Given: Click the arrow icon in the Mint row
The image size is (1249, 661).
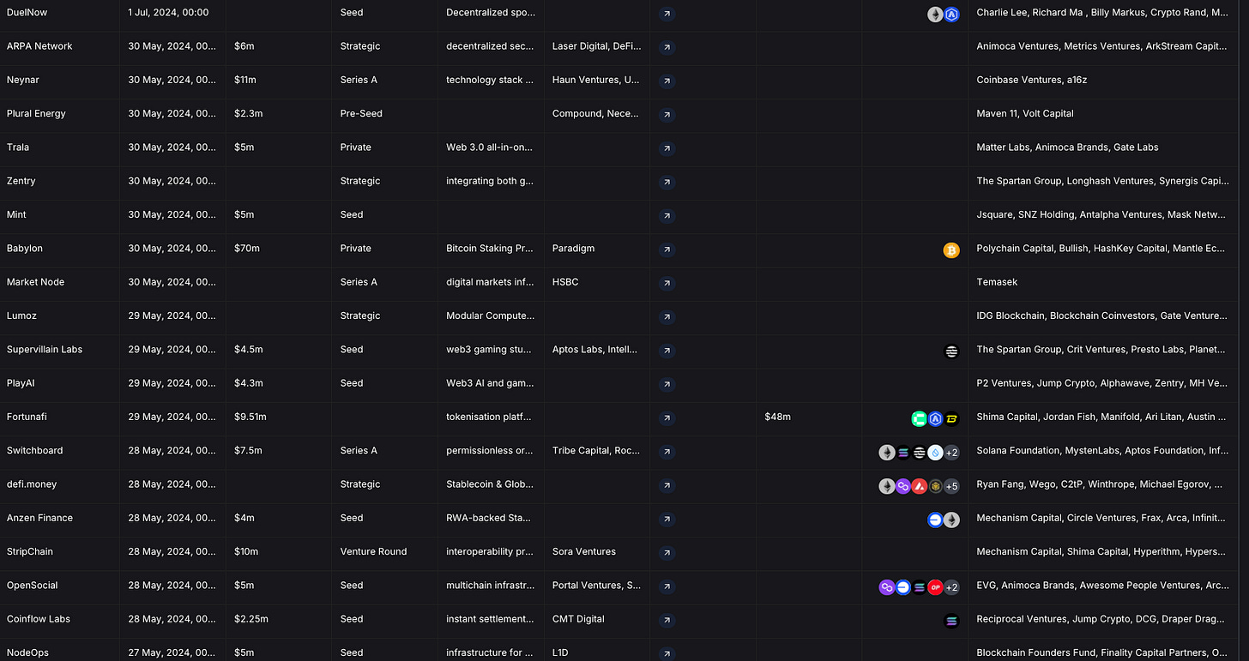Looking at the screenshot, I should tap(667, 216).
